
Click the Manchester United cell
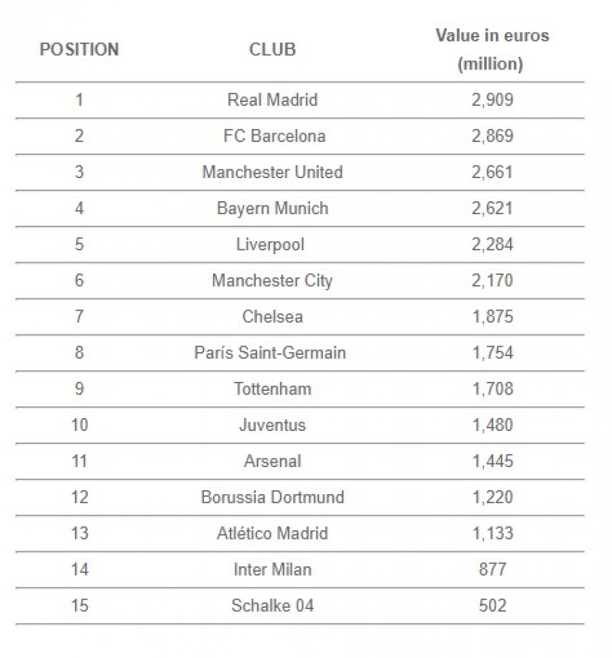(x=273, y=172)
